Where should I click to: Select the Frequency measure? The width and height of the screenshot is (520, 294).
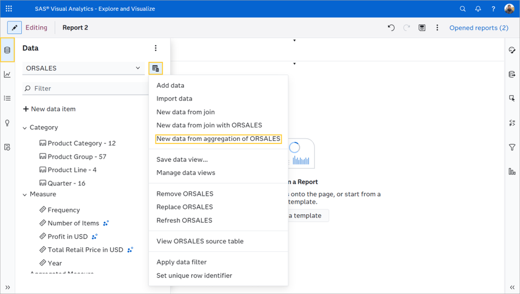[60, 210]
